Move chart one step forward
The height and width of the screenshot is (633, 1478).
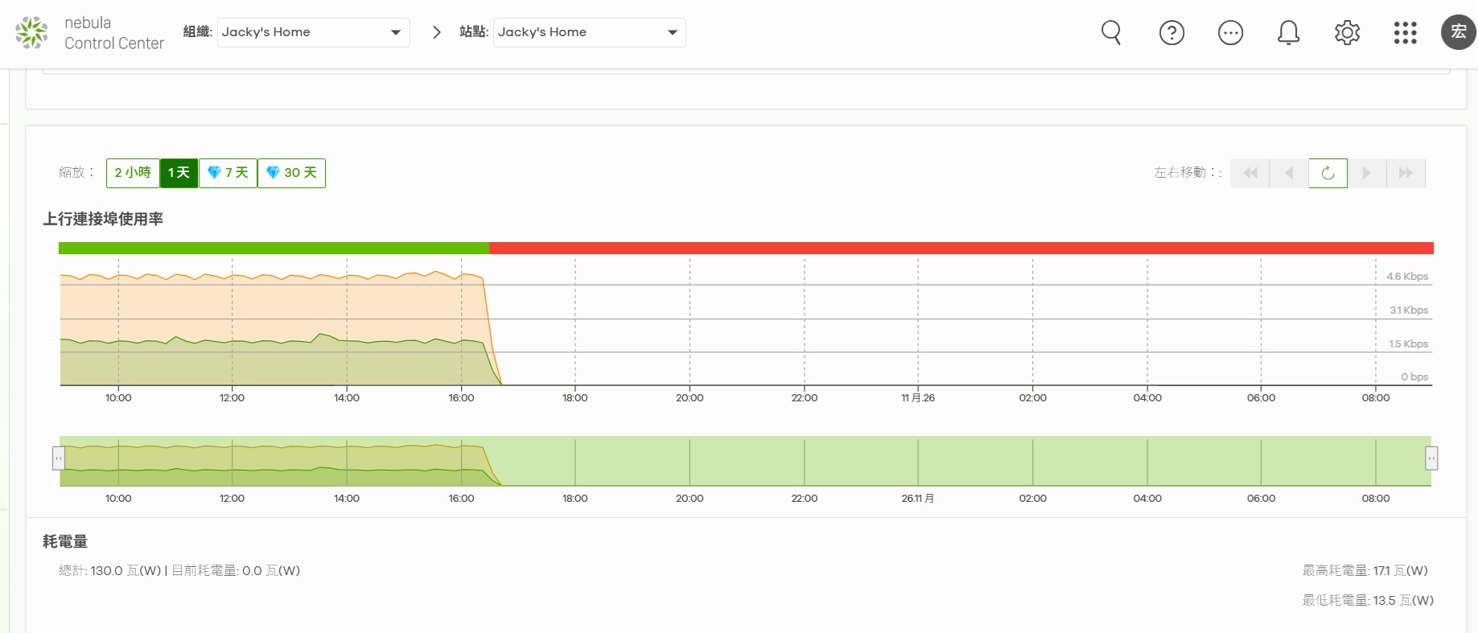pos(1366,173)
